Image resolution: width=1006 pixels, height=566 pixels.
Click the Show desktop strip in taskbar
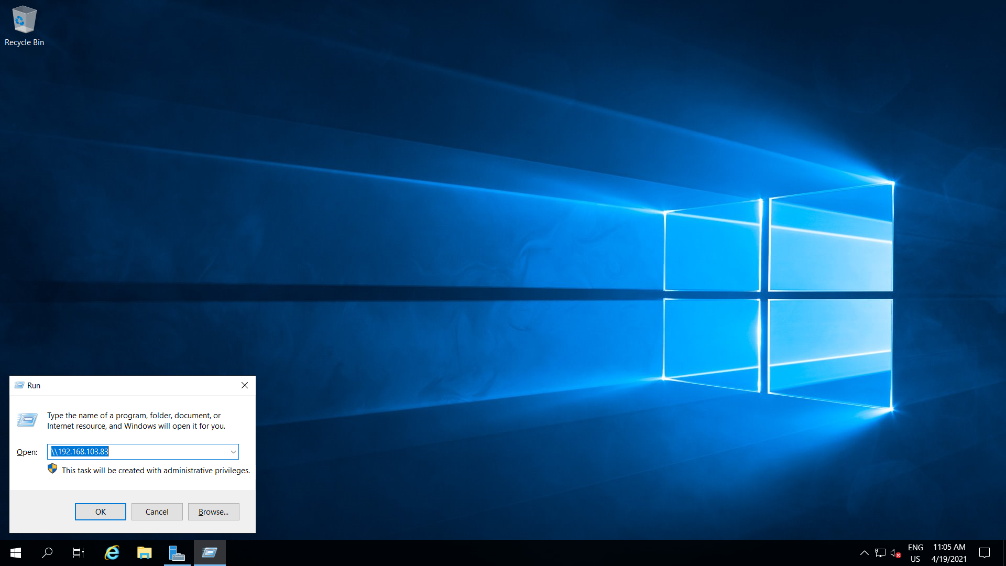(1004, 553)
